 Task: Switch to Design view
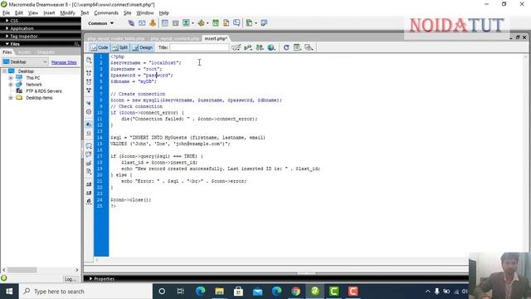coord(143,47)
